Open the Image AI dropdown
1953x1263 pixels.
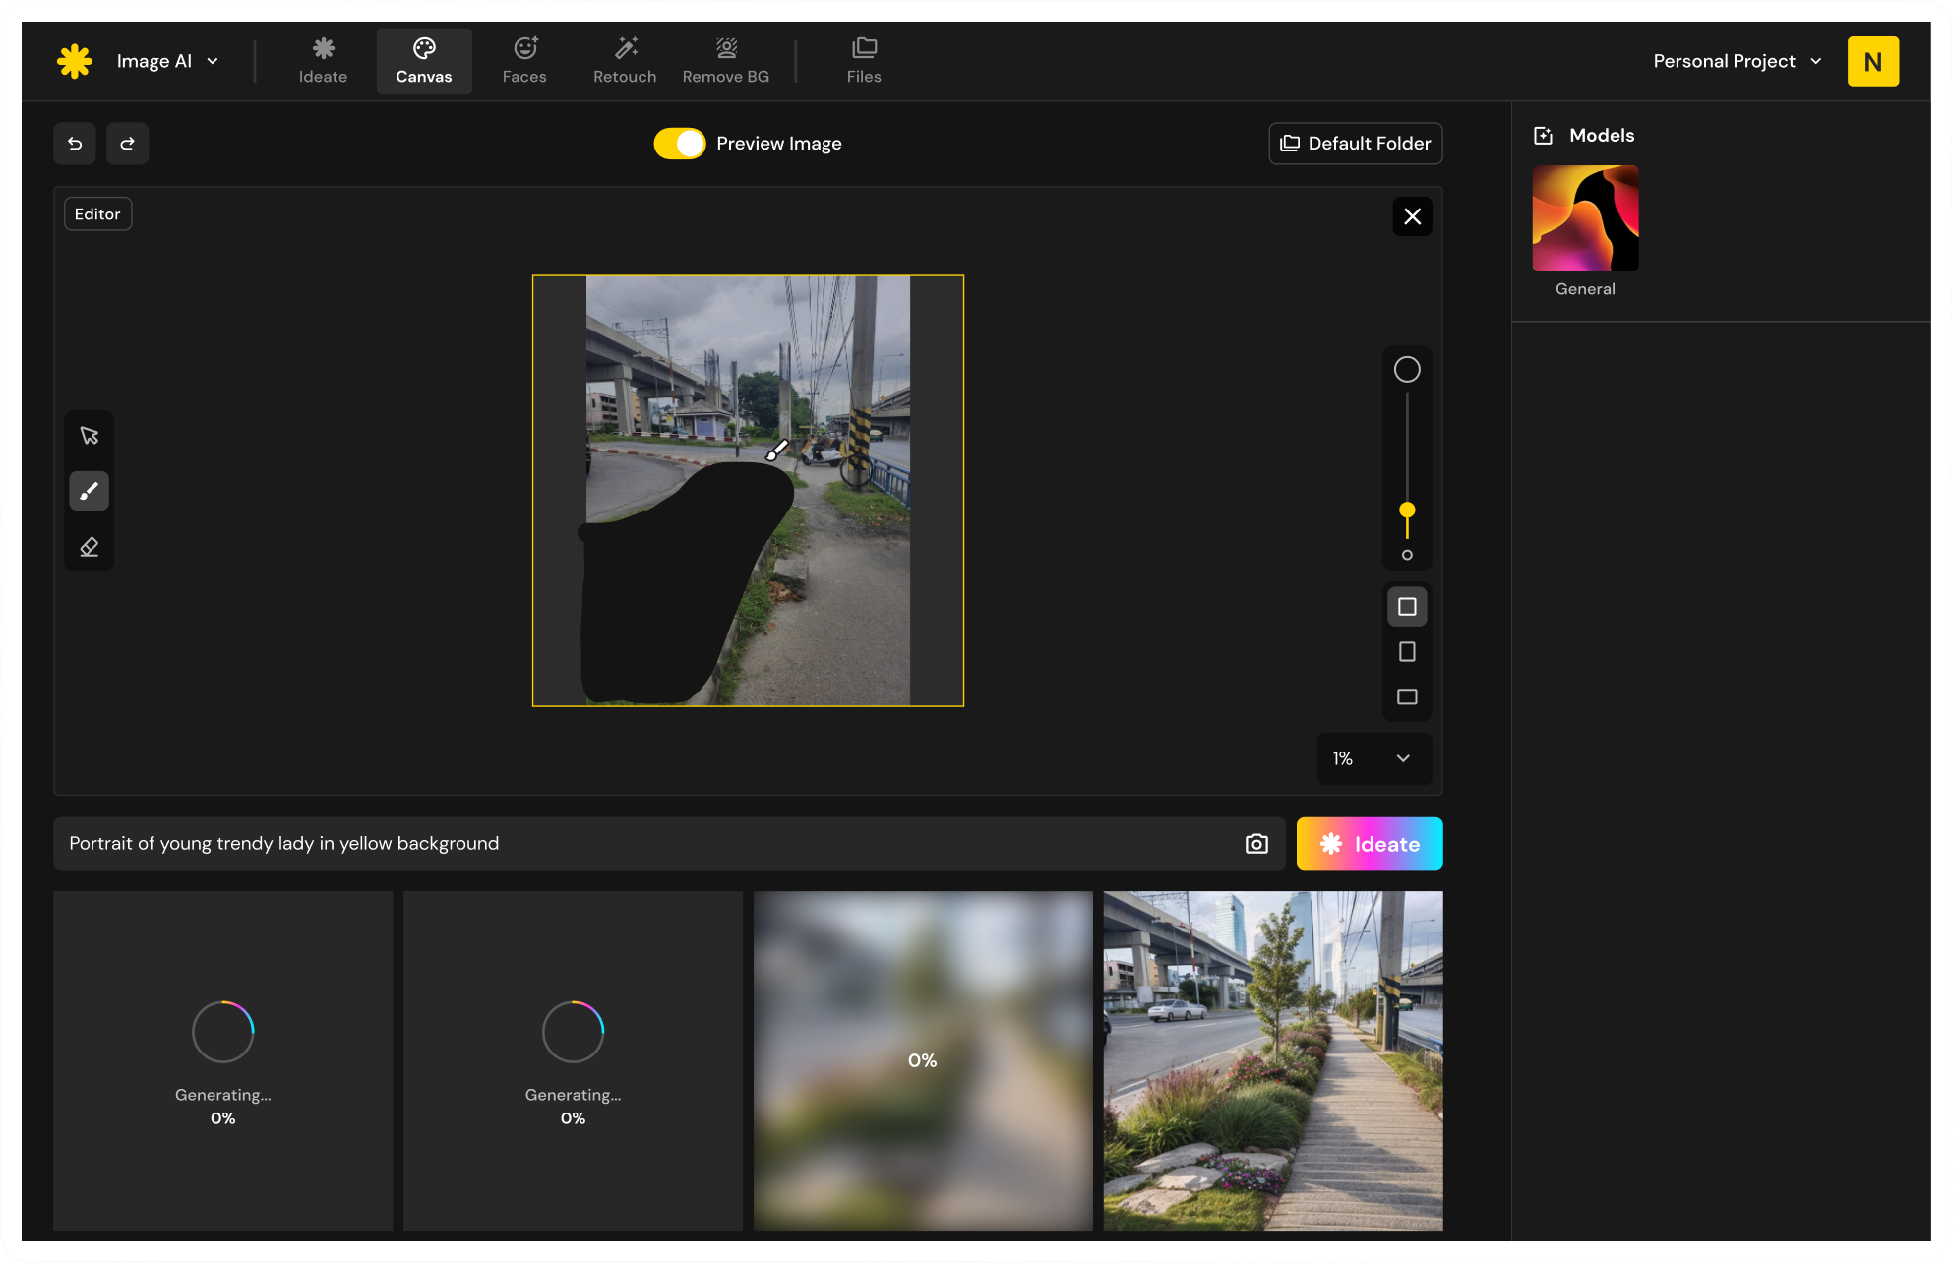click(167, 61)
